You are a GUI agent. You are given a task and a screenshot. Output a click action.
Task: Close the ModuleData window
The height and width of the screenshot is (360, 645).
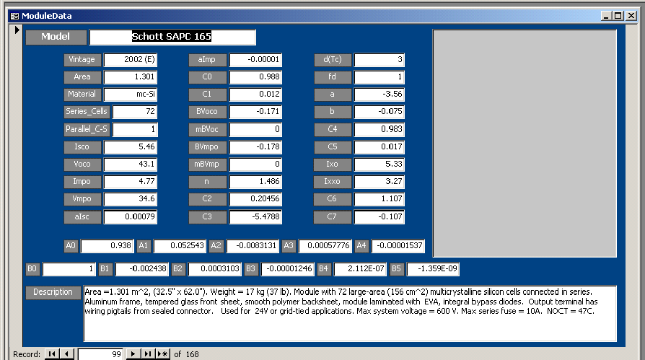coord(631,16)
